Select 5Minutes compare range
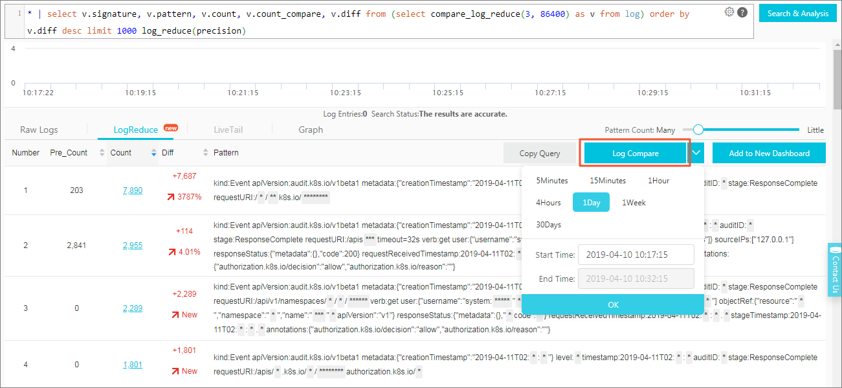 click(552, 181)
